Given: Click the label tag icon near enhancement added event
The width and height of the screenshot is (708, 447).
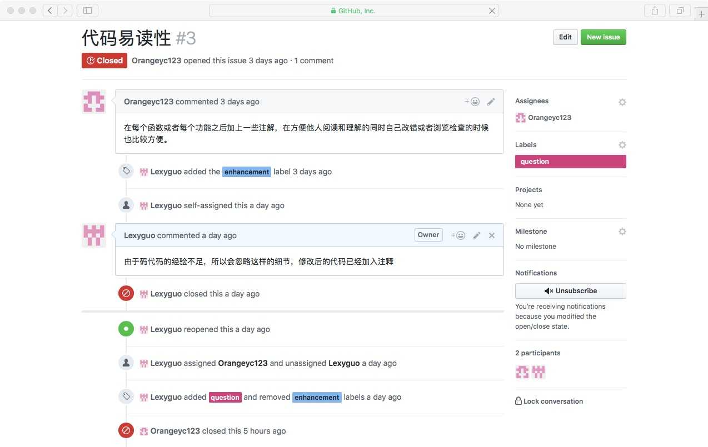Looking at the screenshot, I should [x=126, y=171].
